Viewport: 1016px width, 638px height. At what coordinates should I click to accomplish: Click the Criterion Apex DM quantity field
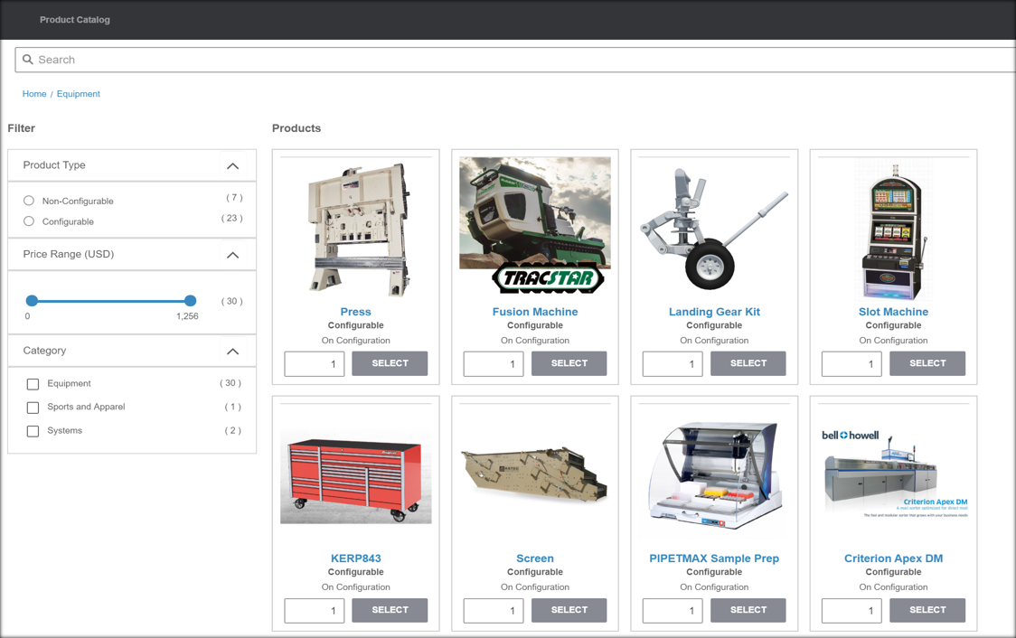[x=851, y=611]
